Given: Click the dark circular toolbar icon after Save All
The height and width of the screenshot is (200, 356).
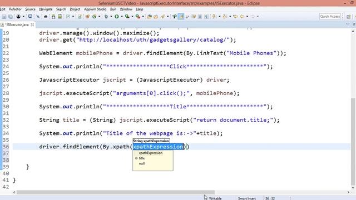Looking at the screenshot, I should [18, 17].
